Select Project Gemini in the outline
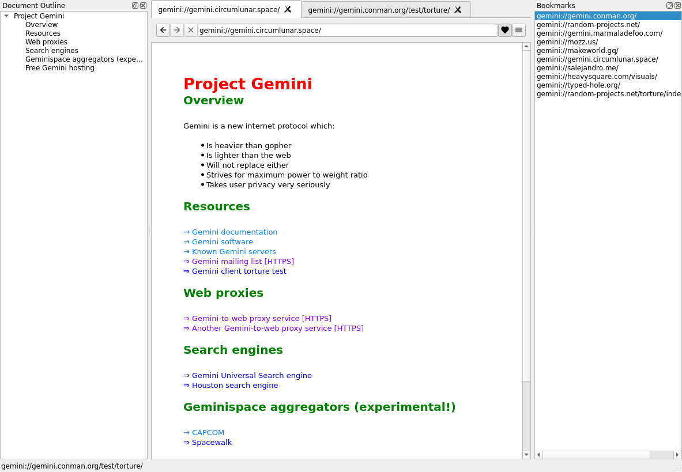The image size is (682, 472). coord(39,16)
